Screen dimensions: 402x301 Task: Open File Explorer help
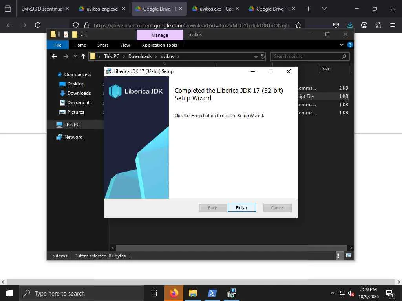click(x=350, y=45)
